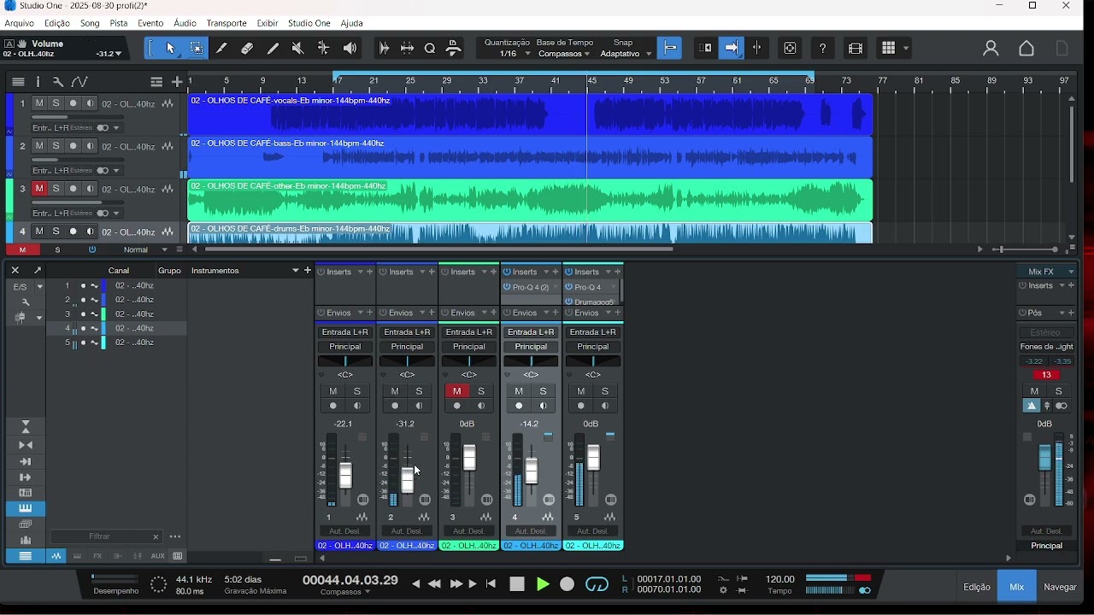Click the question mark help icon
This screenshot has width=1094, height=615.
(x=823, y=49)
